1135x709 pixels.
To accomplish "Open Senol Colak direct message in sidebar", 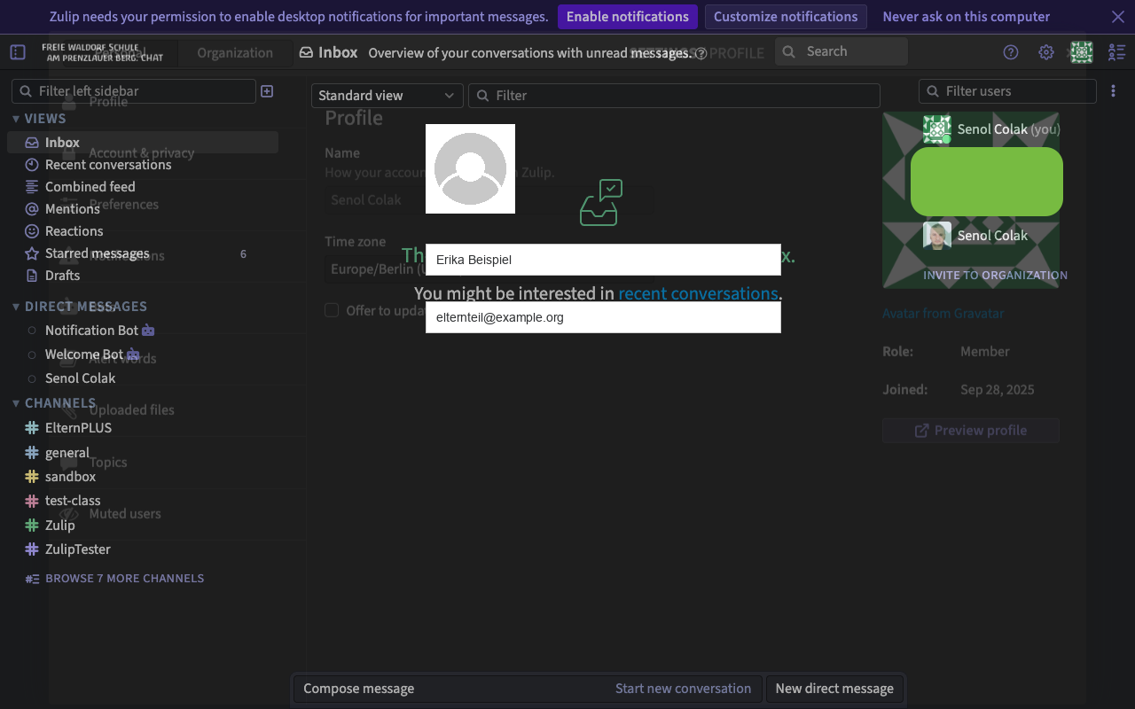I will 81,378.
